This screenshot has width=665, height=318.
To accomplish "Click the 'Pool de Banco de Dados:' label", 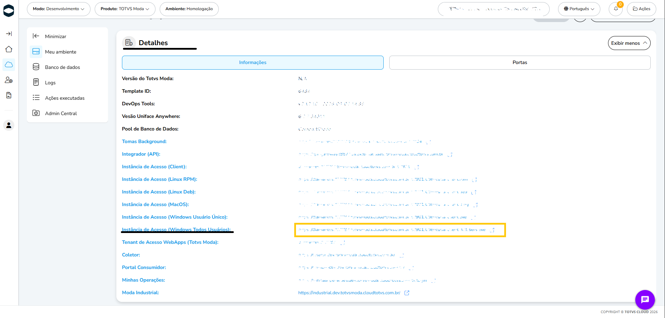I will 150,129.
